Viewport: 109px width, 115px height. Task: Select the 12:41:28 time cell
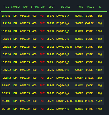6,23
